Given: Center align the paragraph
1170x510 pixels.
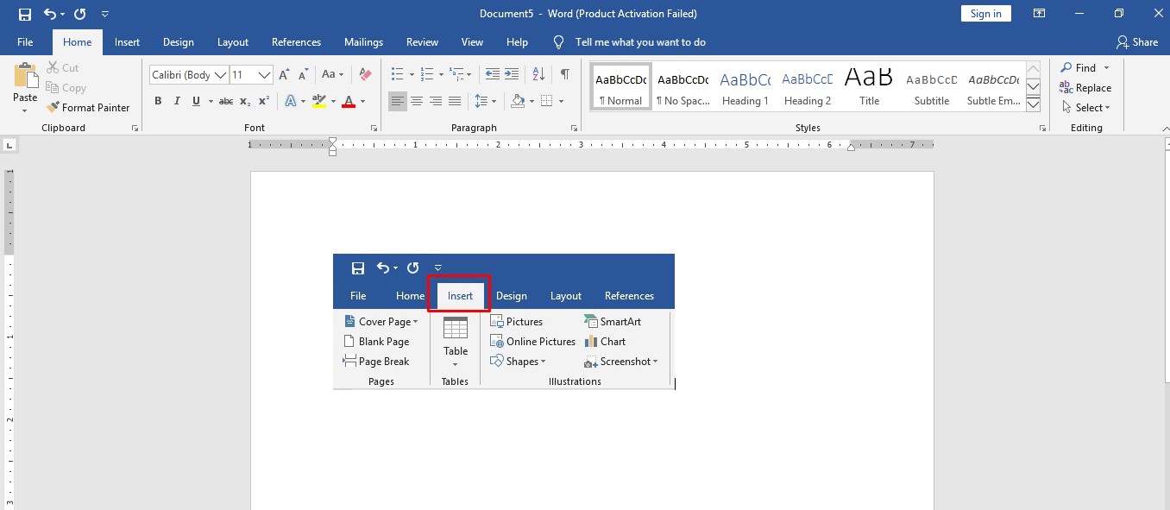Looking at the screenshot, I should 417,101.
